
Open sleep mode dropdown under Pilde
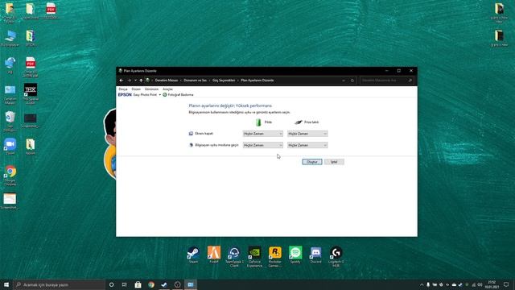tap(263, 145)
